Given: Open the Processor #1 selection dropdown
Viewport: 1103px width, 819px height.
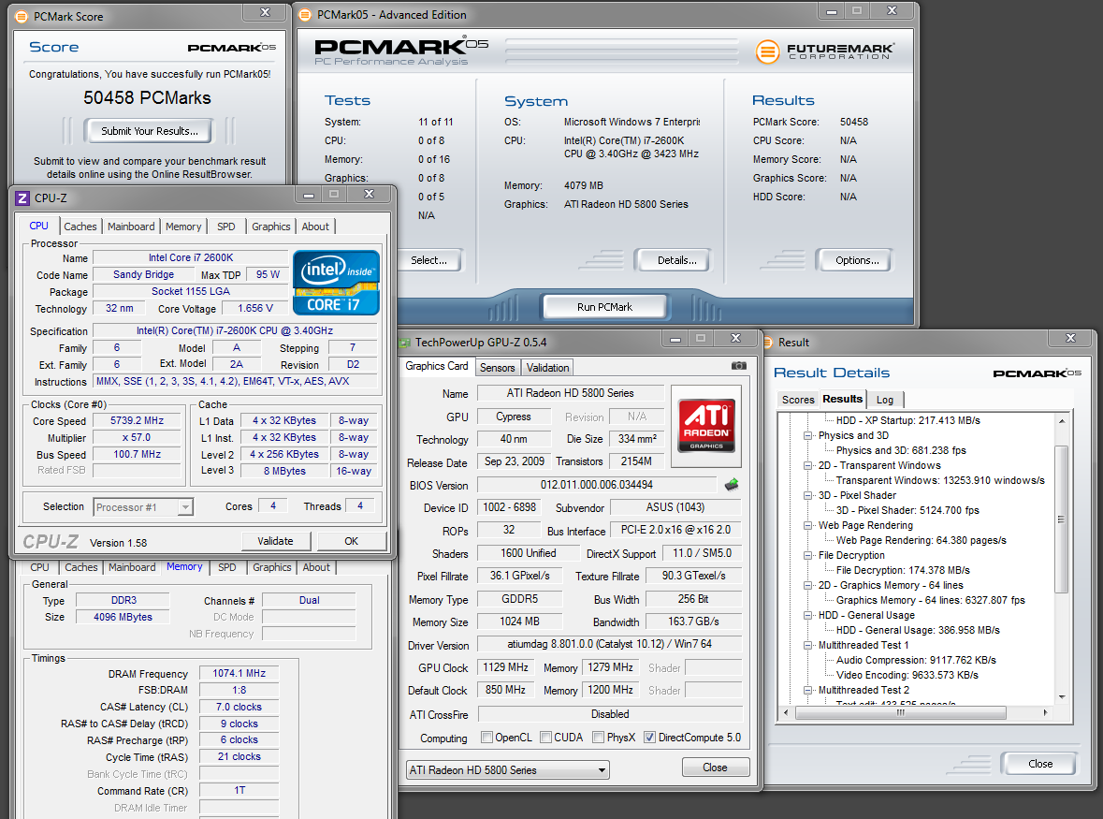Looking at the screenshot, I should (143, 506).
